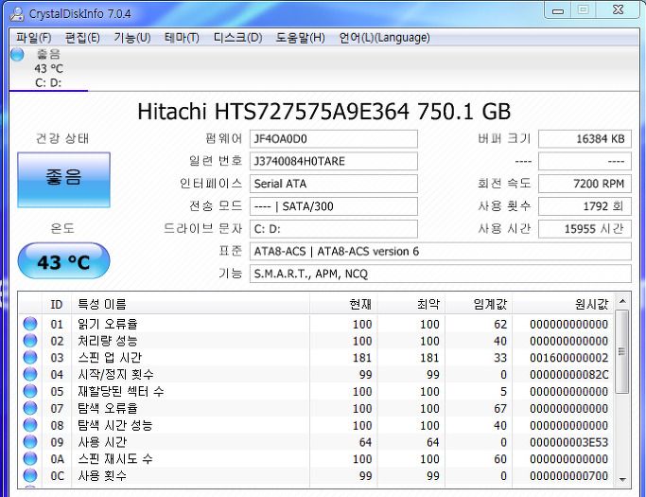Click the interface field Serial ATA

[333, 184]
